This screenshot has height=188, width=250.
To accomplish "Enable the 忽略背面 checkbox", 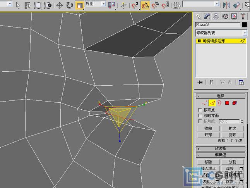I will pos(200,116).
